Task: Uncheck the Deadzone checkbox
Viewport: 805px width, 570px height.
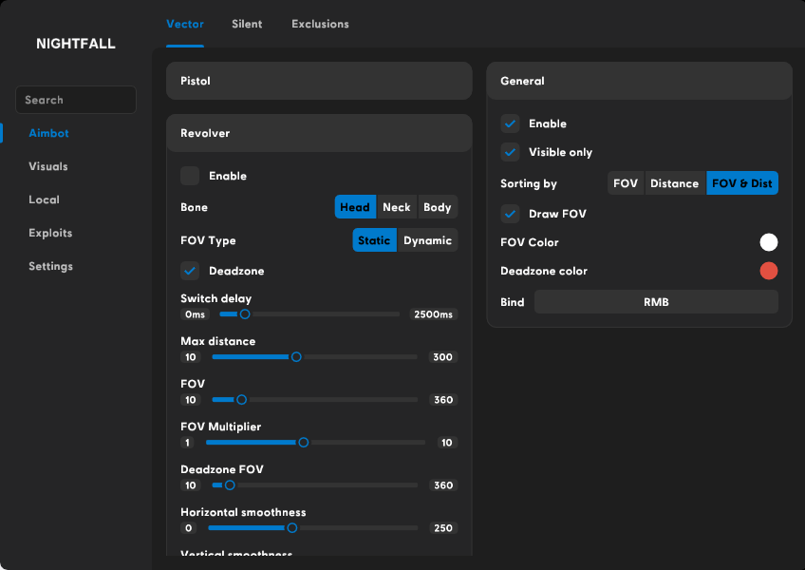Action: point(190,271)
